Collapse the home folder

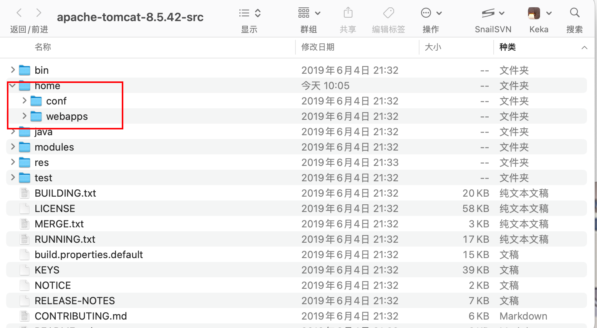13,85
